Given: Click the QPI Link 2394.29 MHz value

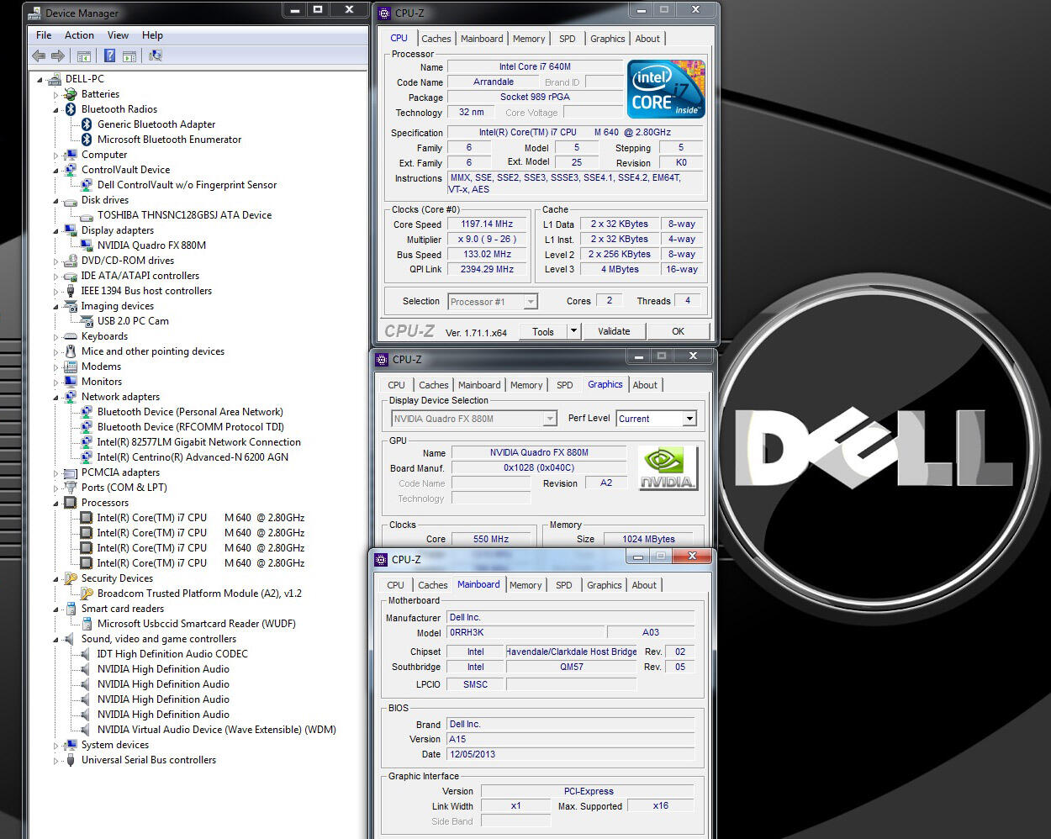Looking at the screenshot, I should (486, 270).
